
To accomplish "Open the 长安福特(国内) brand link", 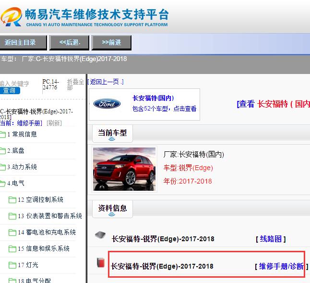I will (x=153, y=98).
